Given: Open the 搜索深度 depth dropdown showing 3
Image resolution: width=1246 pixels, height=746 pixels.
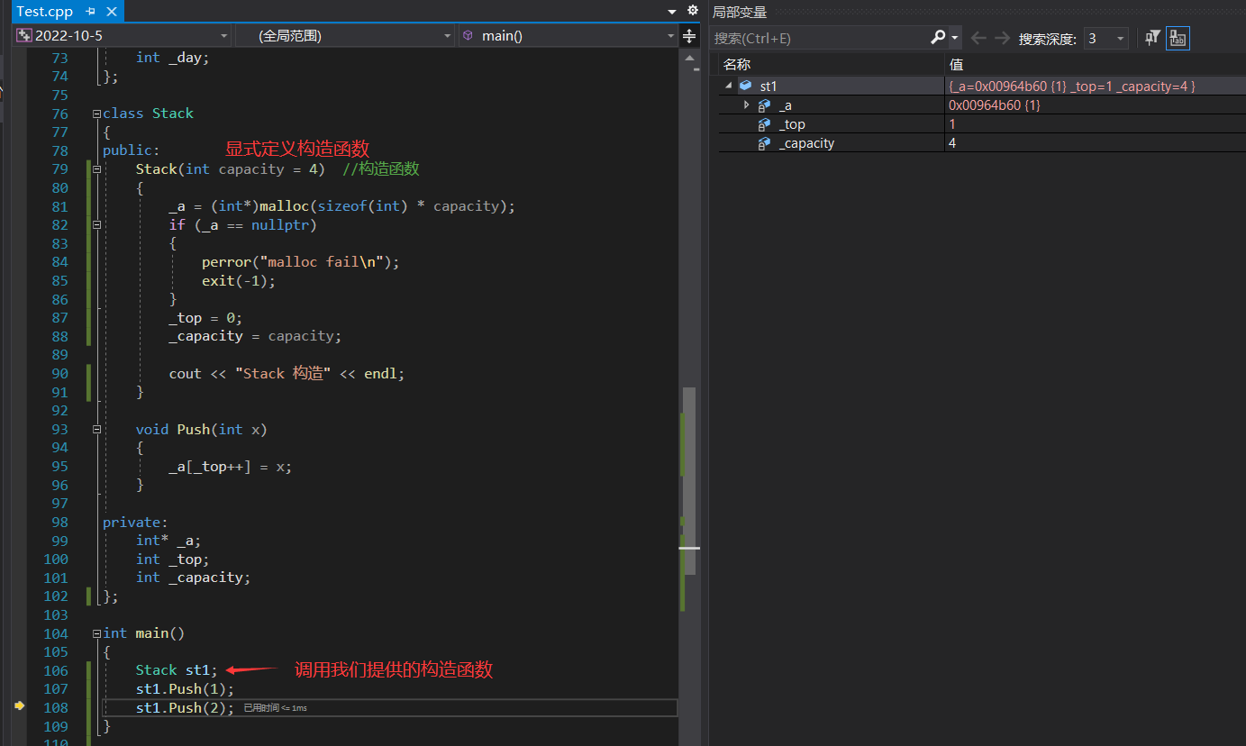Looking at the screenshot, I should coord(1105,39).
